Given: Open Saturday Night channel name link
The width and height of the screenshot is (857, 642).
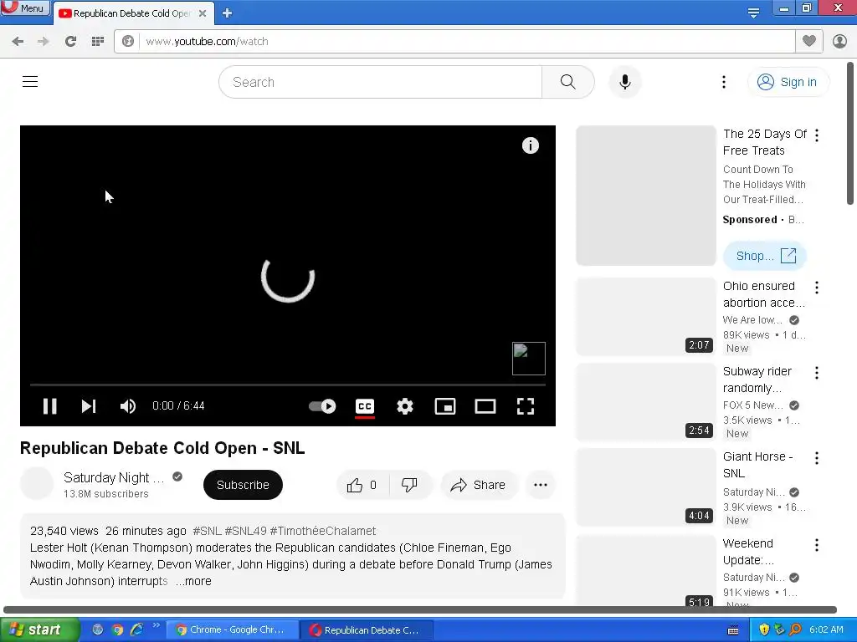Looking at the screenshot, I should click(x=114, y=477).
